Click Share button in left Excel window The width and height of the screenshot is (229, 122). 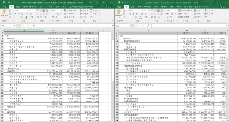point(108,7)
